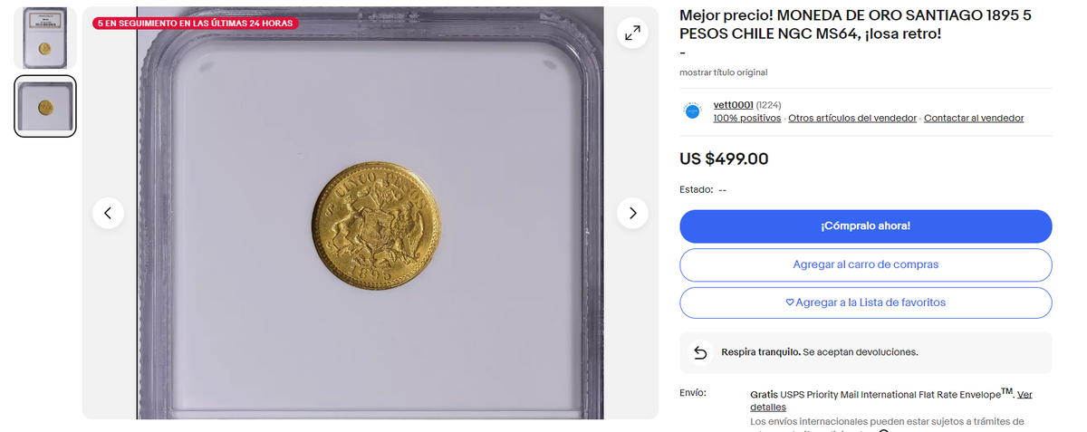The height and width of the screenshot is (432, 1087).
Task: Click "Agregar al carro de compras"
Action: click(865, 264)
